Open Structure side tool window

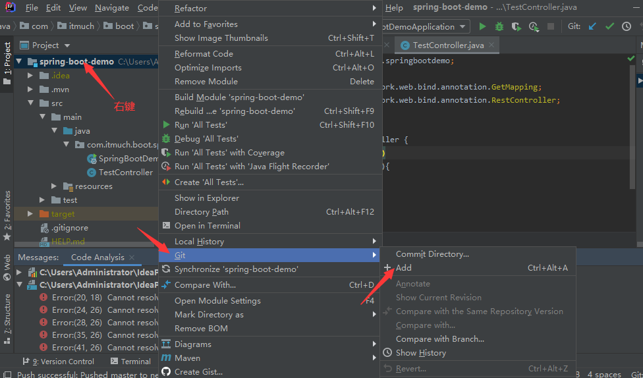click(x=7, y=319)
